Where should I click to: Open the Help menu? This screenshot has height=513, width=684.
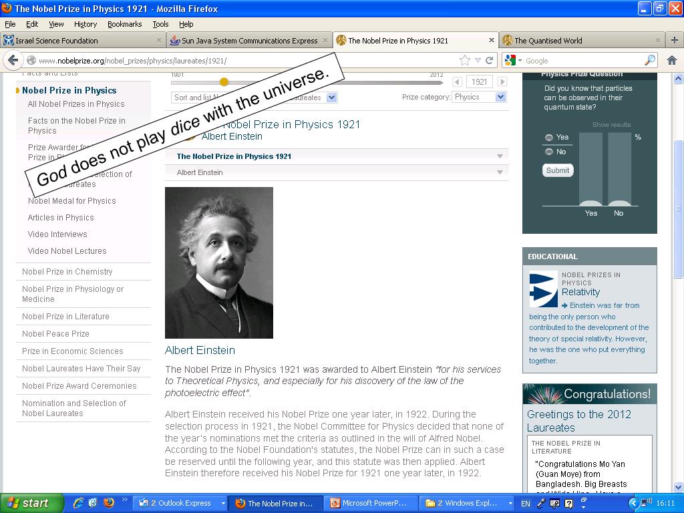point(186,24)
